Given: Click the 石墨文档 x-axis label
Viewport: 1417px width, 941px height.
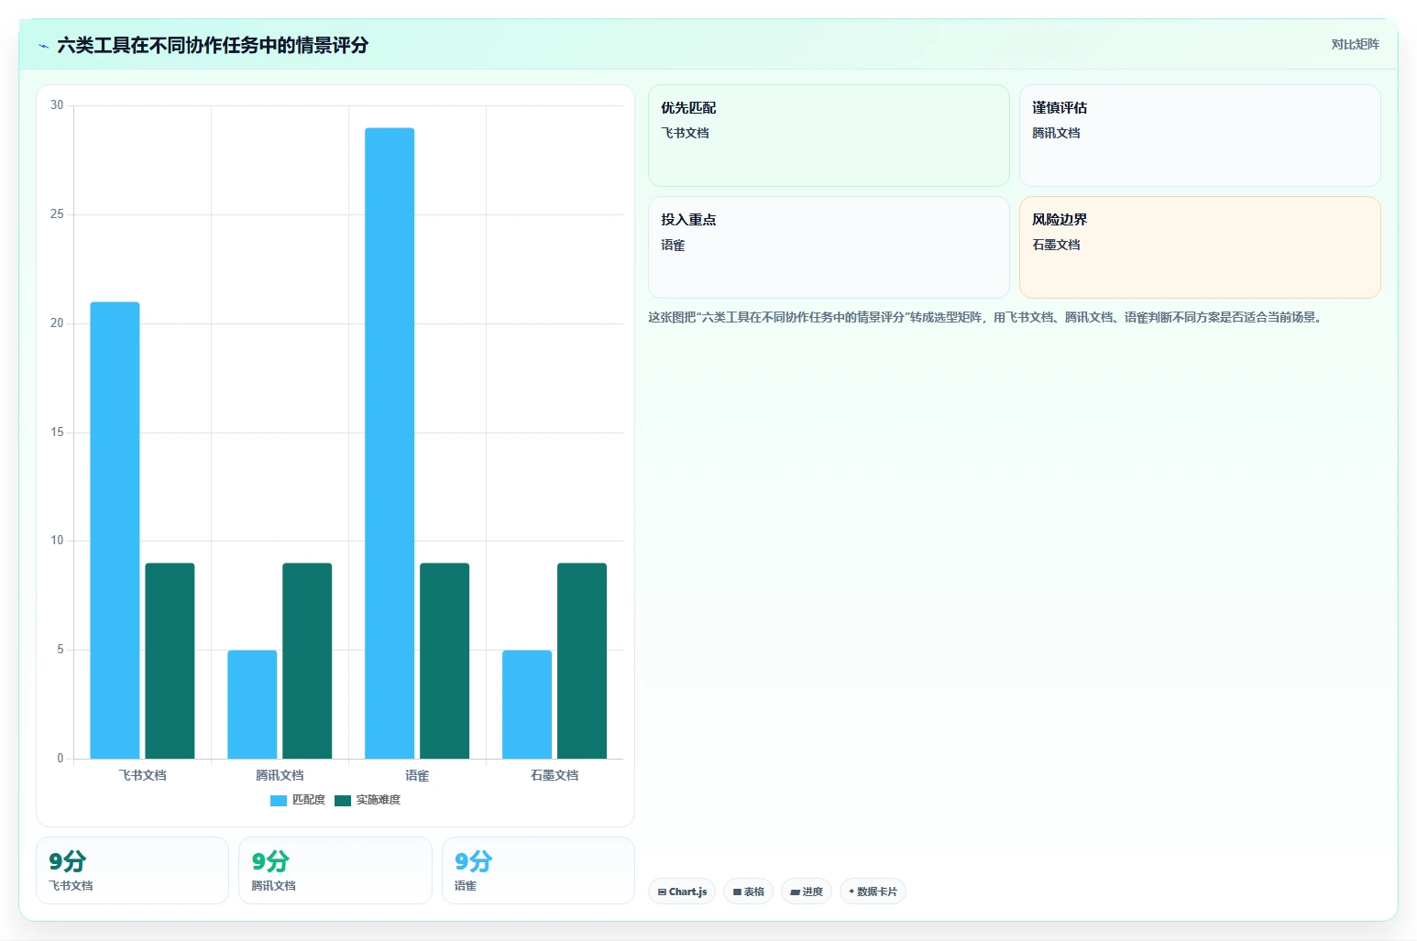Looking at the screenshot, I should pyautogui.click(x=555, y=775).
